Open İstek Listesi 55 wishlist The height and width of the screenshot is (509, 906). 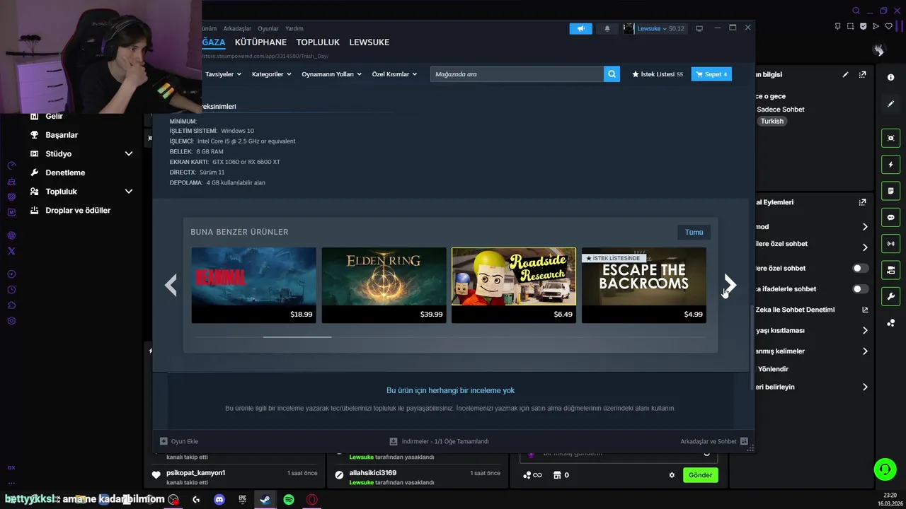tap(658, 74)
